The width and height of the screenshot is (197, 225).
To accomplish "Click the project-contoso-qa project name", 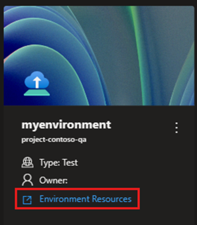I will pos(54,140).
